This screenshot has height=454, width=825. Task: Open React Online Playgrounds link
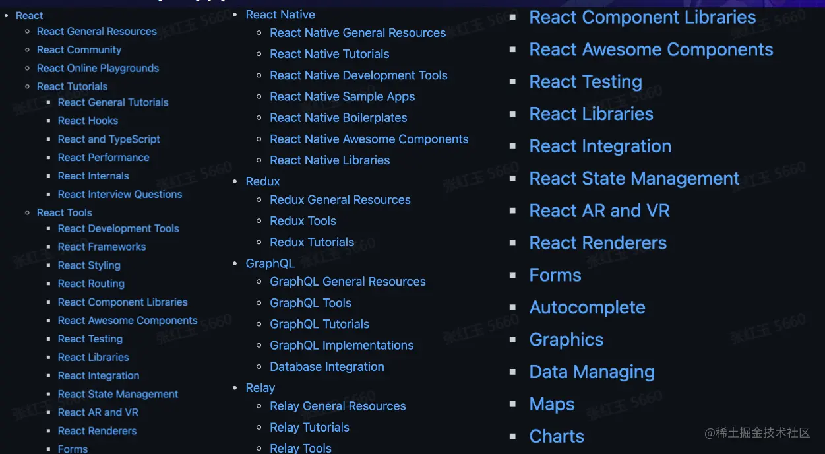click(98, 68)
